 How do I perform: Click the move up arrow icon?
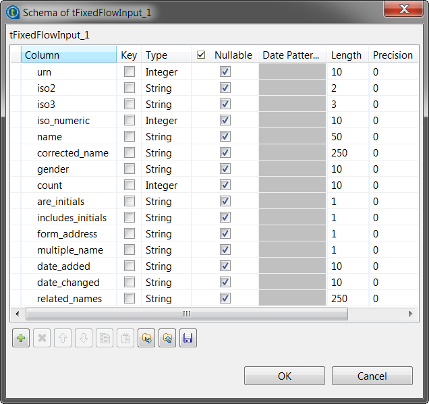63,338
